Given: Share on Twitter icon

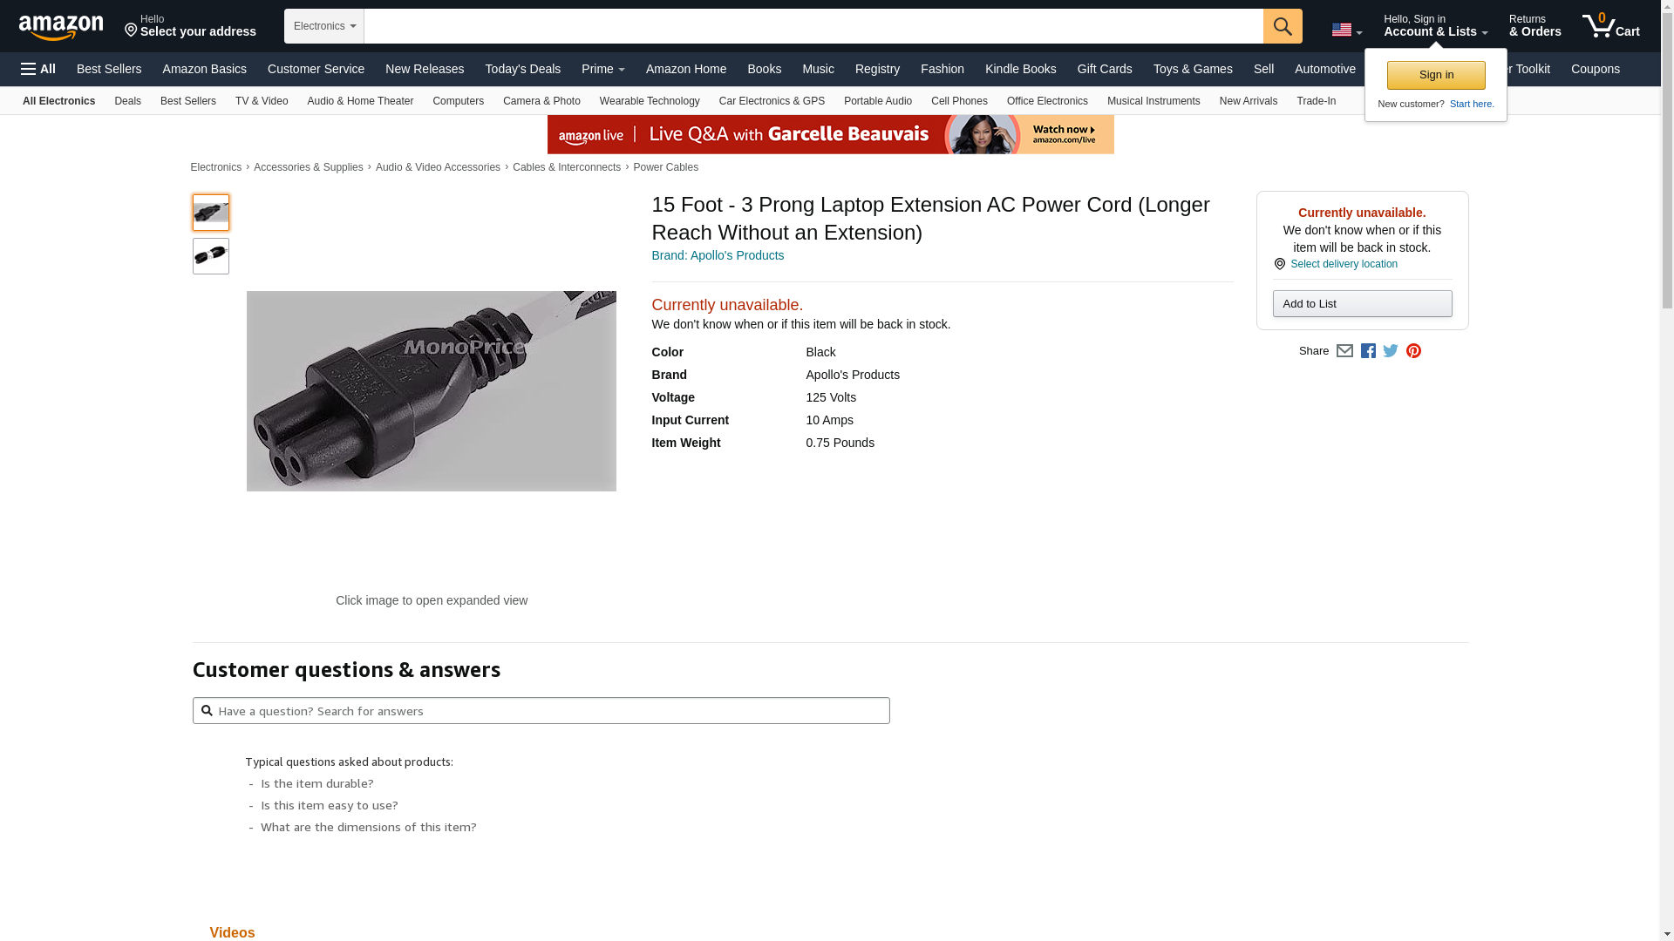Looking at the screenshot, I should pyautogui.click(x=1391, y=350).
